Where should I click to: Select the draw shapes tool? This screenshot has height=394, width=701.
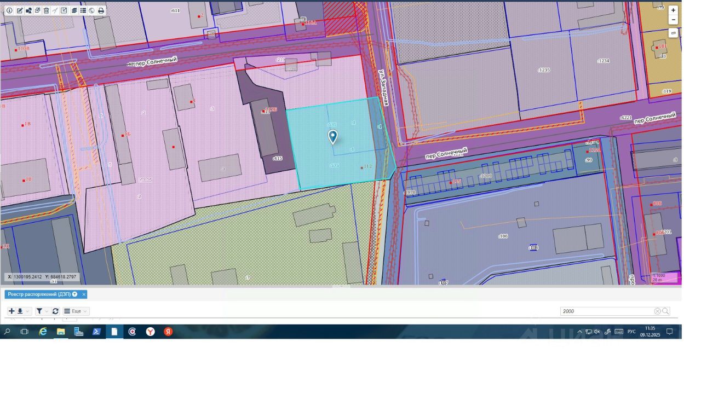point(28,10)
